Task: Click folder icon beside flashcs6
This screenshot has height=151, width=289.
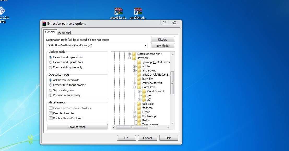Action: (139, 108)
